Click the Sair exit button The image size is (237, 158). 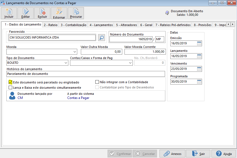point(198,154)
